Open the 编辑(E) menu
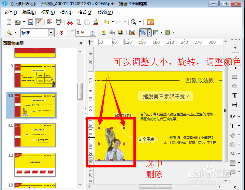This screenshot has width=245, height=190. point(29,12)
